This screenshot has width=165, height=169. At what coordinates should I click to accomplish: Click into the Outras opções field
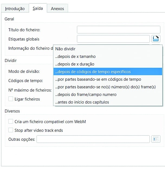coord(93,139)
